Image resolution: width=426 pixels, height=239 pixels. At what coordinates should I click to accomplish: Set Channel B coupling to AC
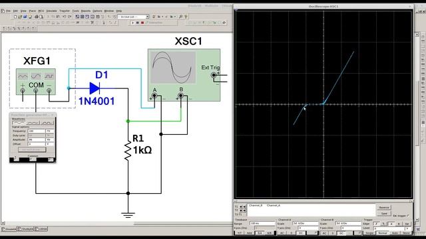(325, 233)
